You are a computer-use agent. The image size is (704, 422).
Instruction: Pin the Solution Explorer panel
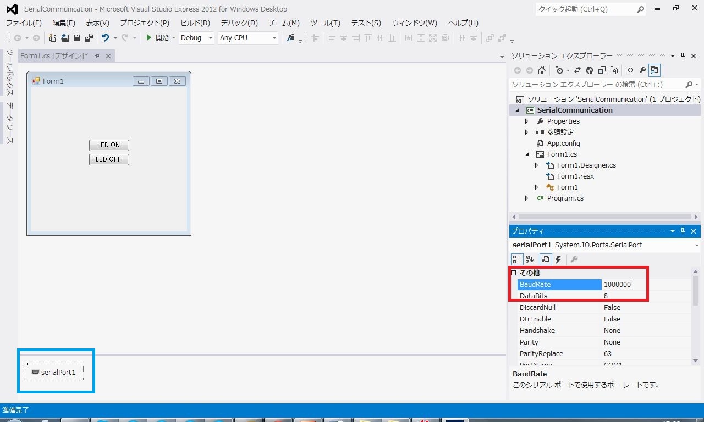[683, 56]
